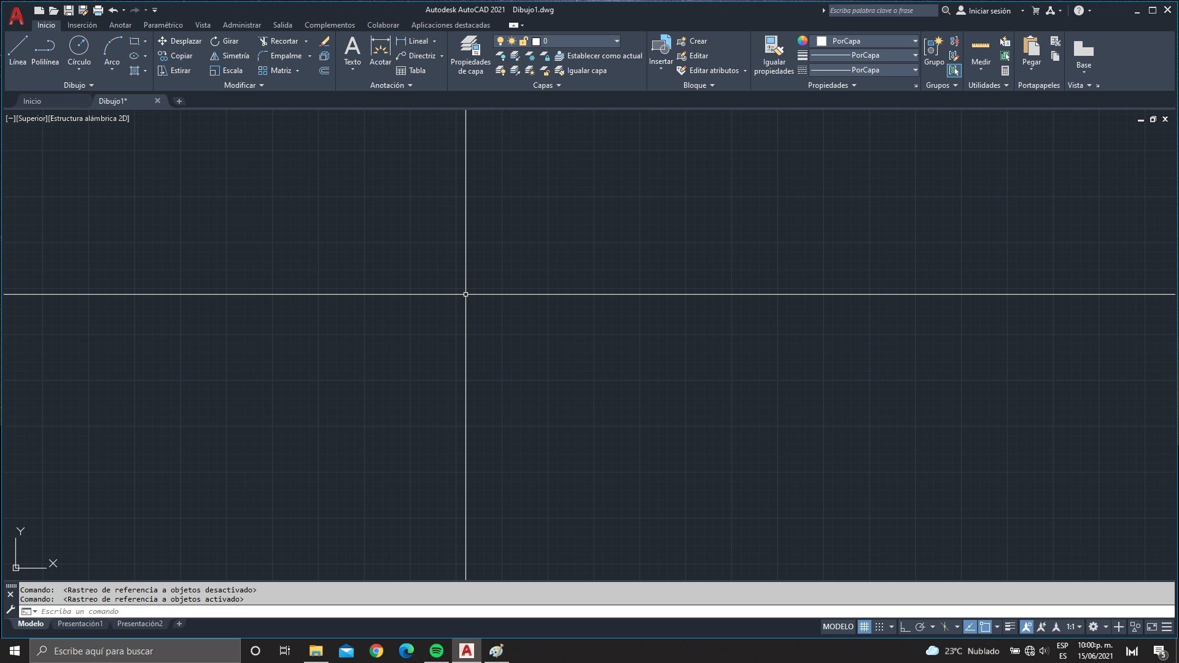Screen dimensions: 1179x663
Task: Expand the Modificar panel
Action: [x=244, y=85]
